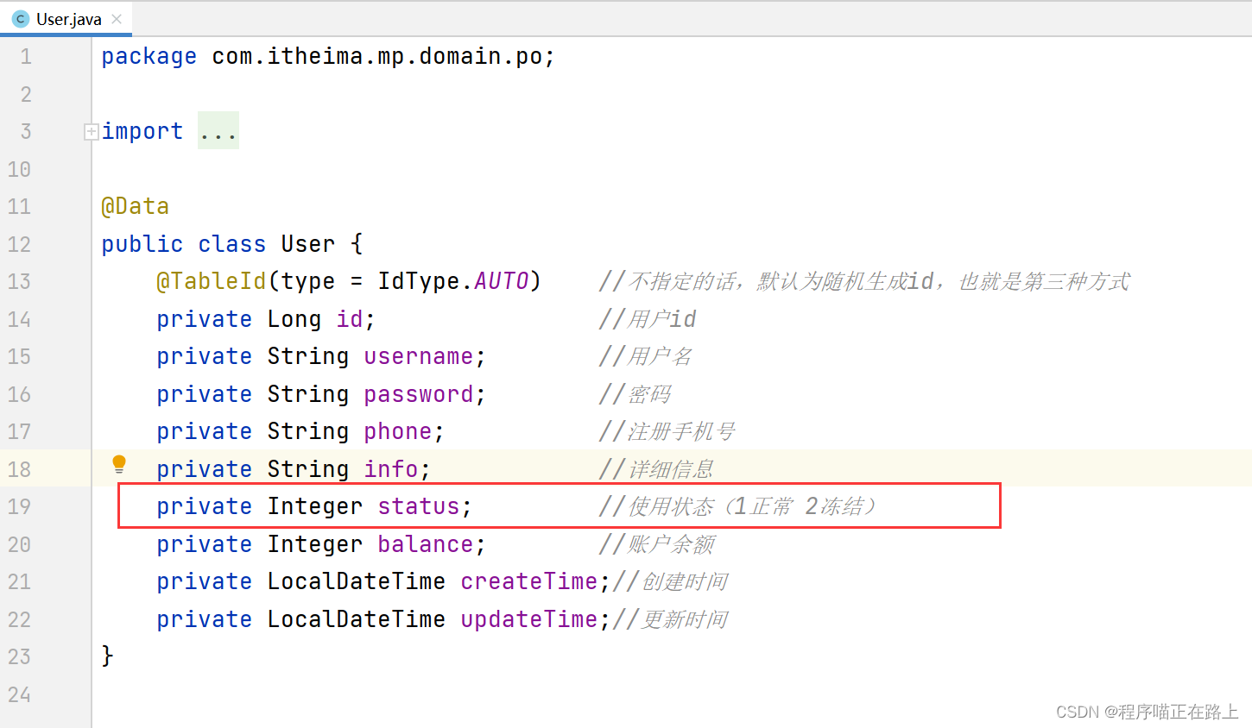Click the IdType.AUTO value
The width and height of the screenshot is (1252, 728).
tap(452, 281)
